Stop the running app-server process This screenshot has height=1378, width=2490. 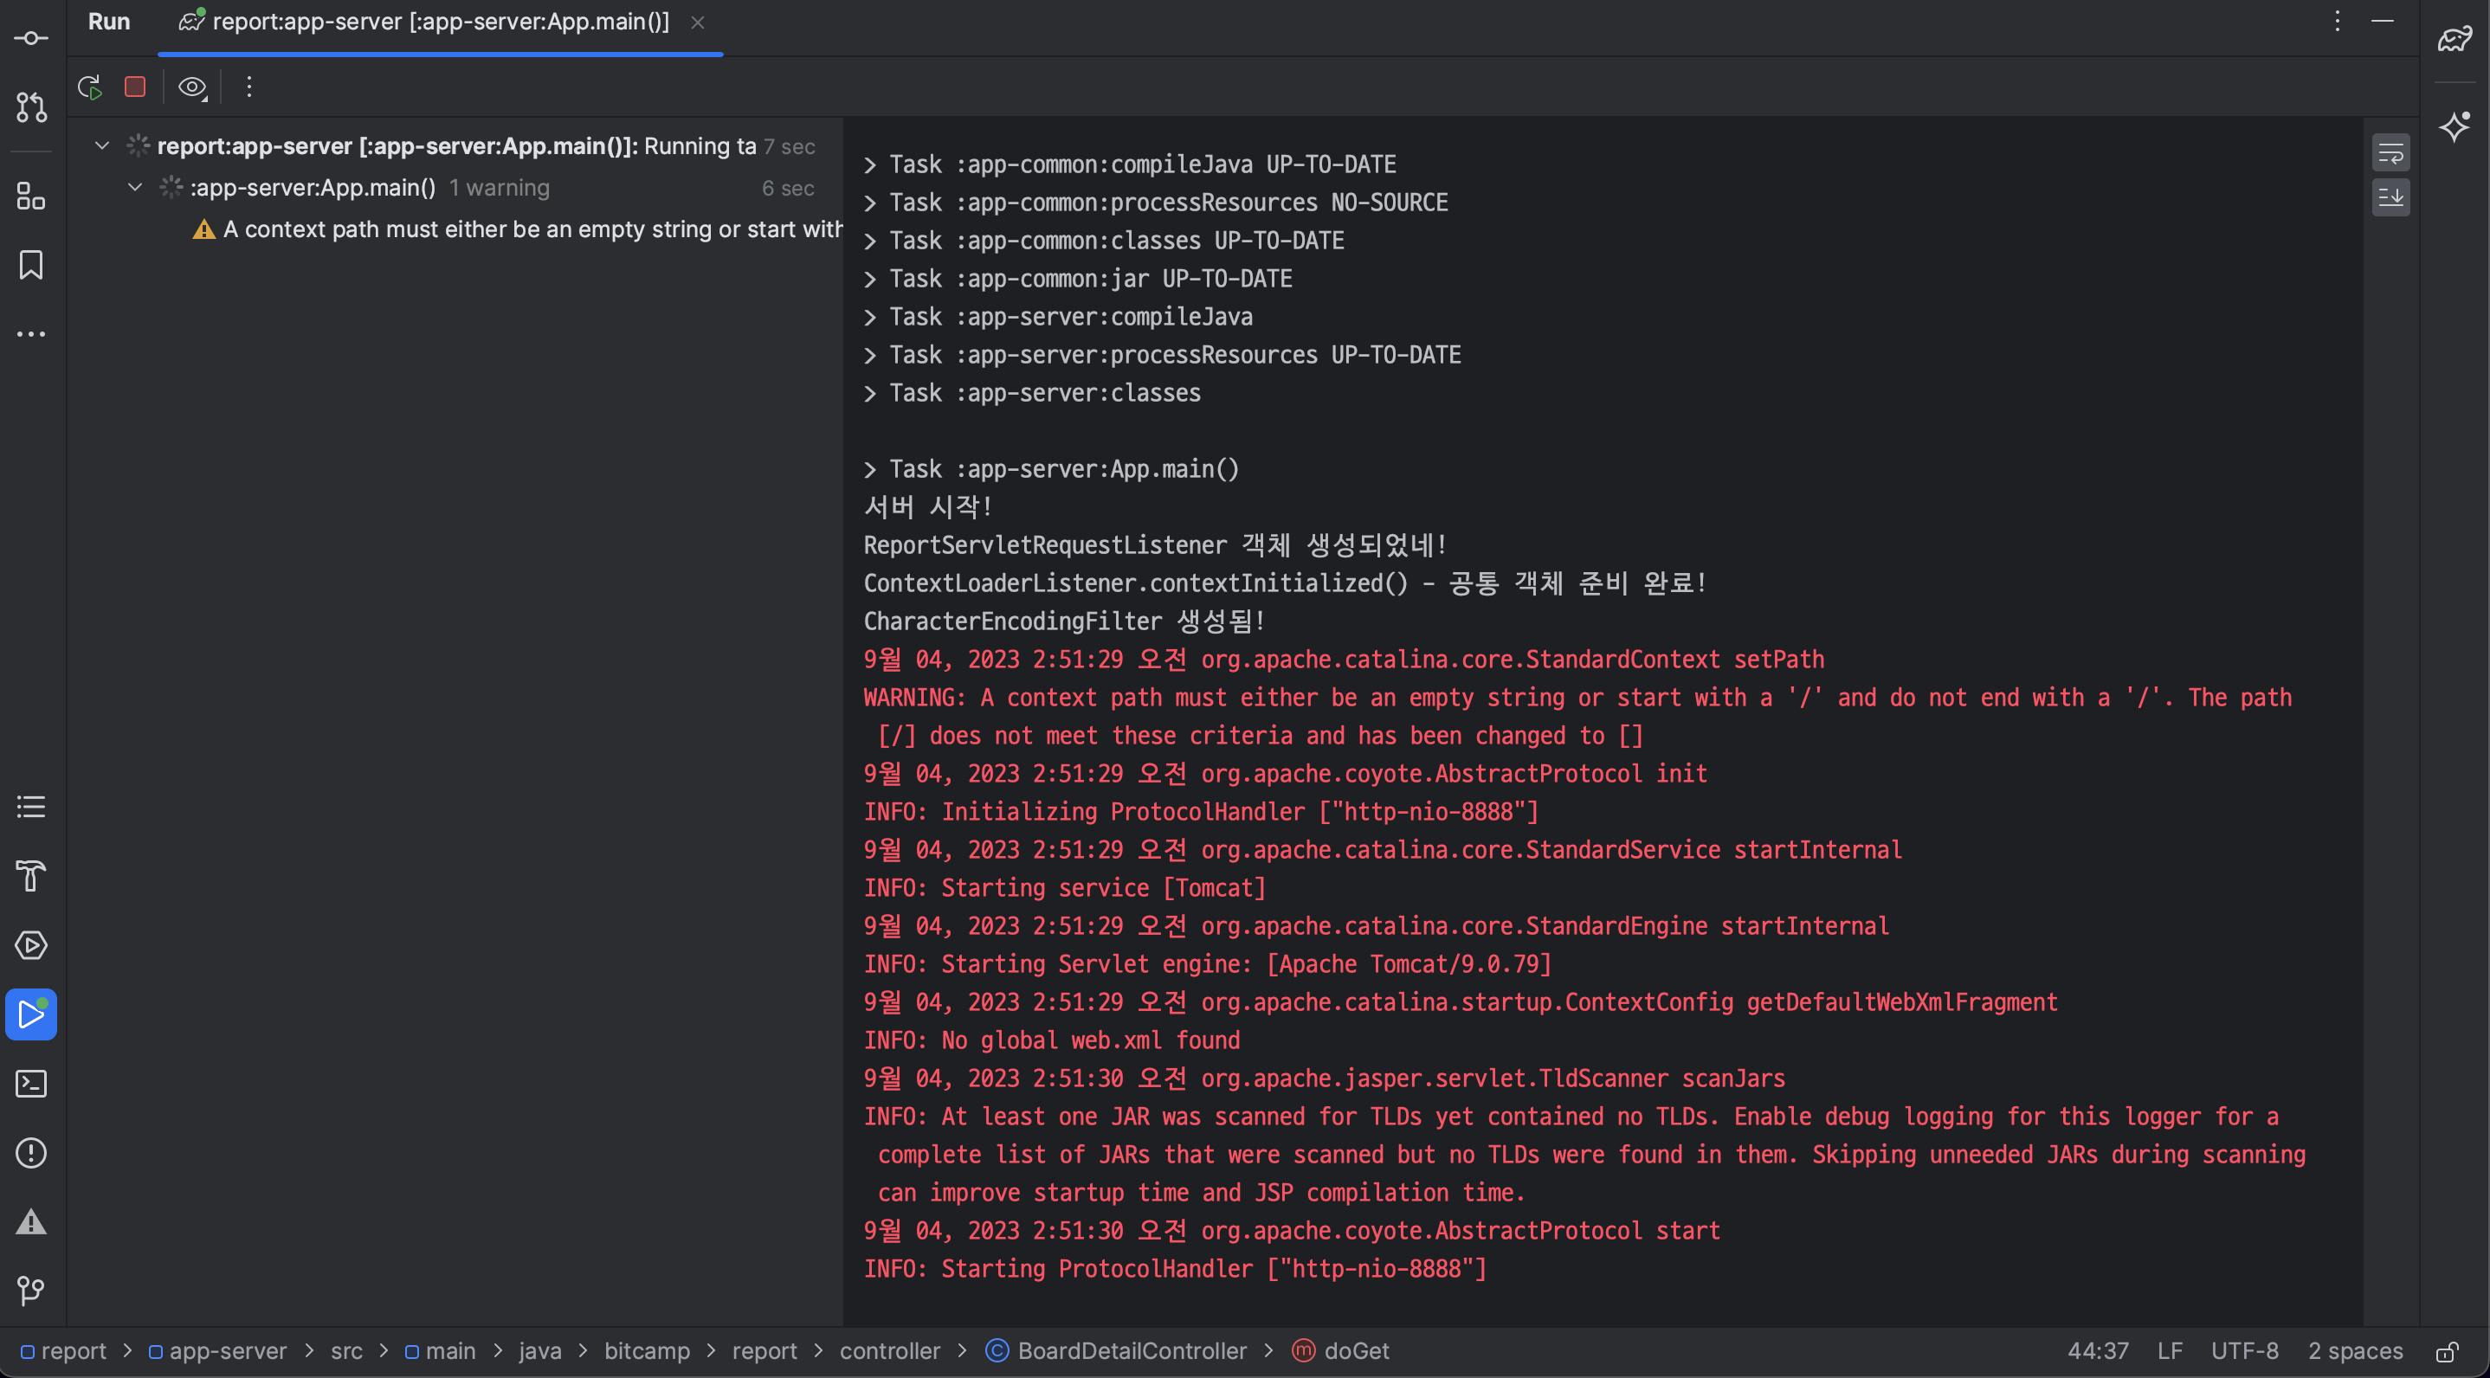[x=135, y=88]
